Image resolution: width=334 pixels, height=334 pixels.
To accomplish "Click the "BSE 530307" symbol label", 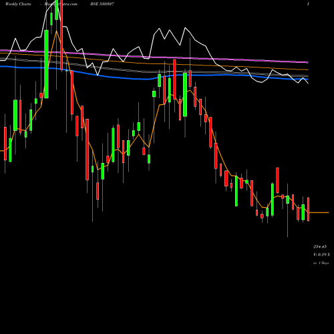I will click(102, 4).
